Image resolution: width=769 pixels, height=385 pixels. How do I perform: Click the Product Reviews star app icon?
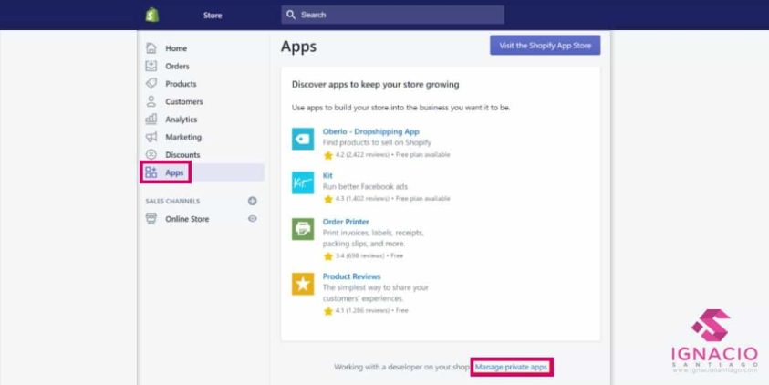303,284
